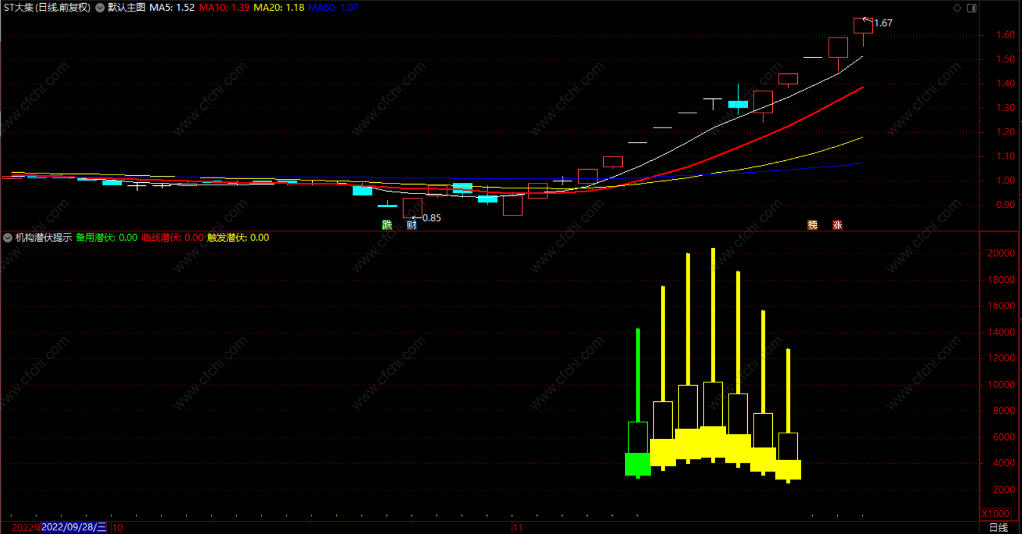Viewport: 1022px width, 534px height.
Task: Click the 触发潜伏: 0.00 value
Action: (x=238, y=238)
